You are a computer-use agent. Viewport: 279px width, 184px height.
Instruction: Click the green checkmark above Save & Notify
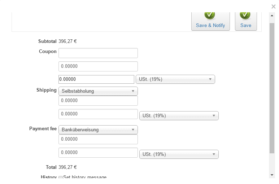tap(210, 15)
